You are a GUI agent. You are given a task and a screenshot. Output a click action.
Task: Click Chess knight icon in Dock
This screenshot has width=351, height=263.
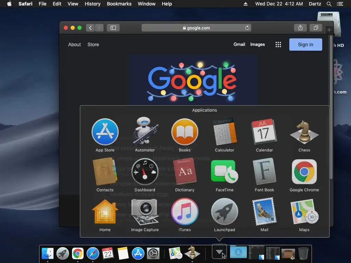click(x=192, y=253)
